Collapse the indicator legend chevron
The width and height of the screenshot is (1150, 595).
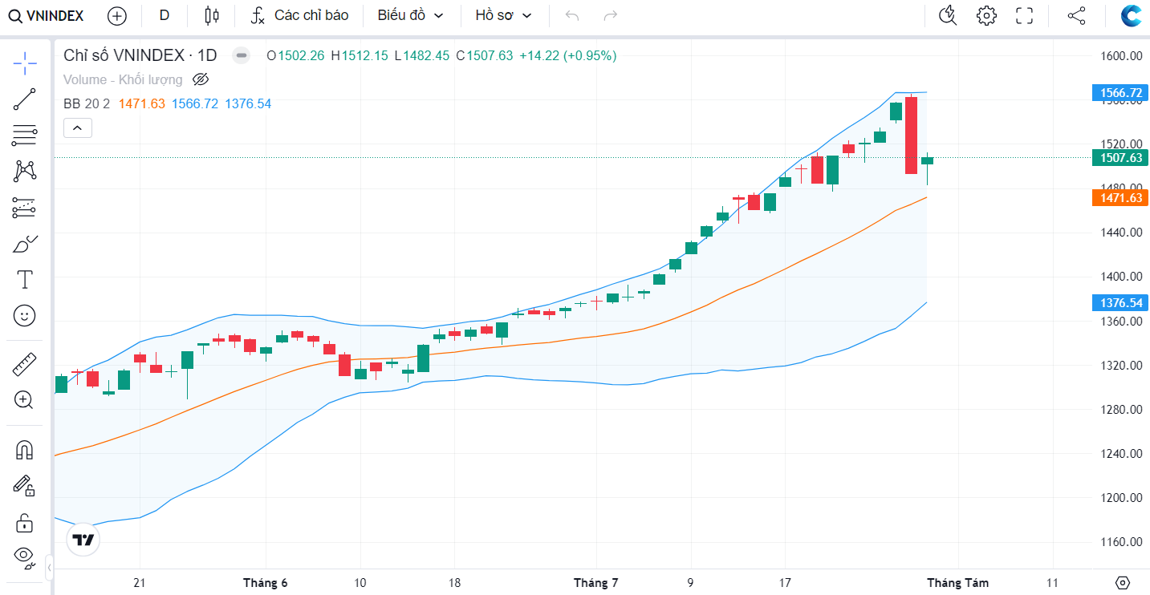tap(78, 127)
